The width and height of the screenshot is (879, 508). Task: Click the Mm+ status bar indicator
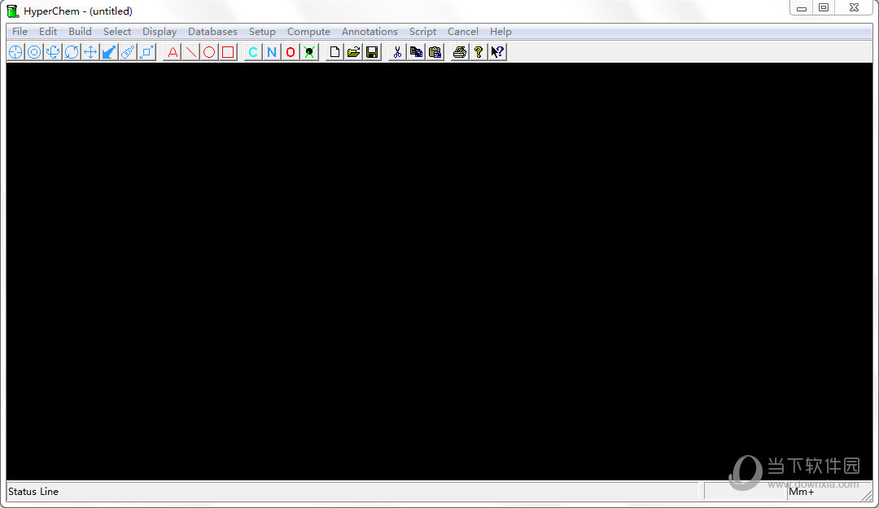802,492
